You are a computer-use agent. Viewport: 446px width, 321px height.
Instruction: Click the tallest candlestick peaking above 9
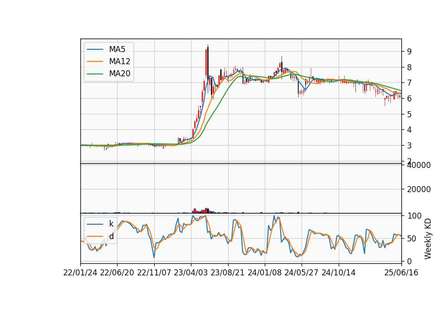point(208,68)
